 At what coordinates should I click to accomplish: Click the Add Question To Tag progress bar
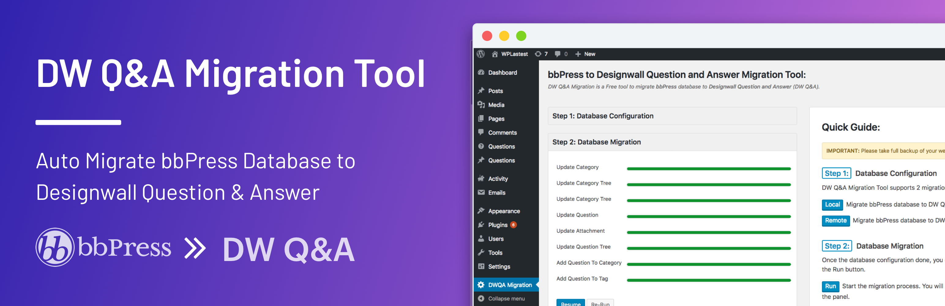tap(709, 280)
